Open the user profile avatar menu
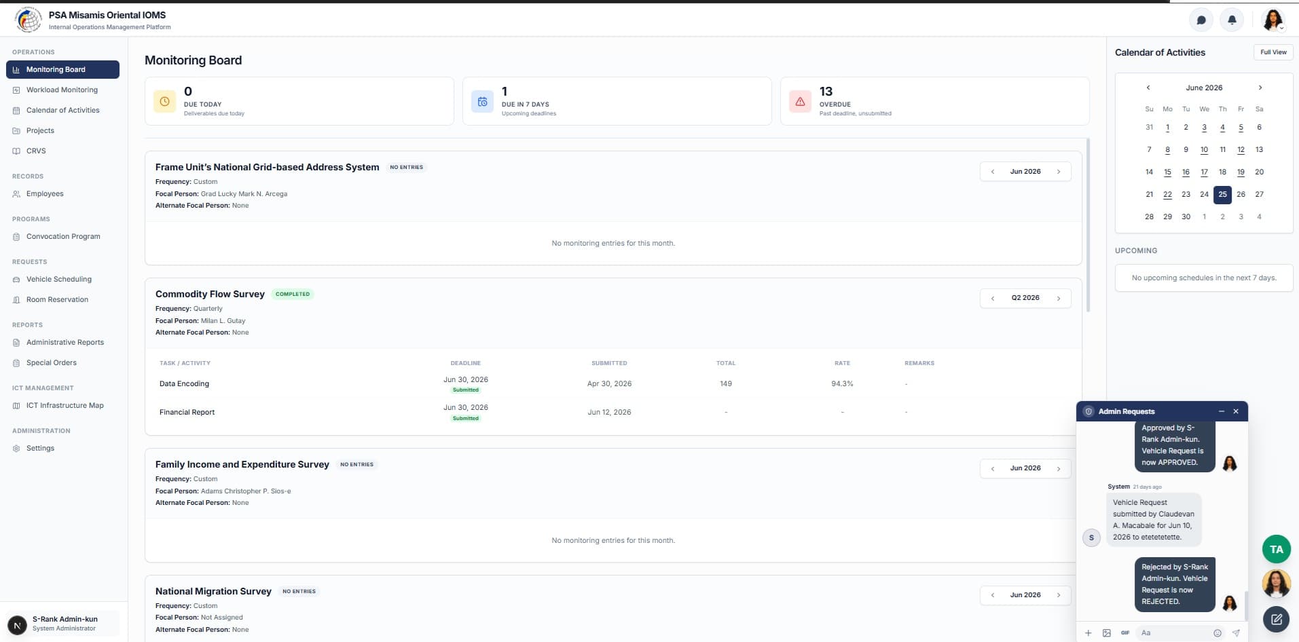This screenshot has height=642, width=1299. click(1273, 20)
